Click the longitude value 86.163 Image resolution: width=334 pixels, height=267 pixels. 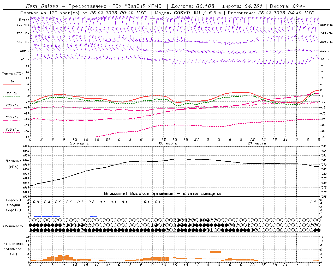pos(205,6)
